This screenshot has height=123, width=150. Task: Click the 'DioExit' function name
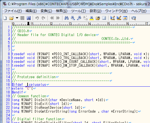pos(41,104)
